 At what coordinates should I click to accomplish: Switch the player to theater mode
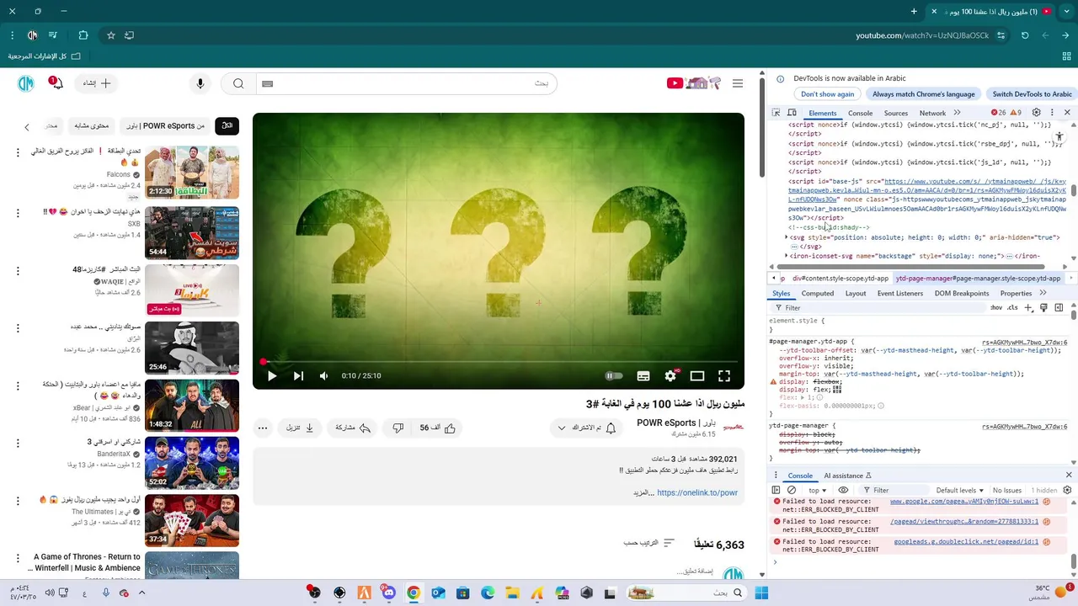[x=697, y=376]
